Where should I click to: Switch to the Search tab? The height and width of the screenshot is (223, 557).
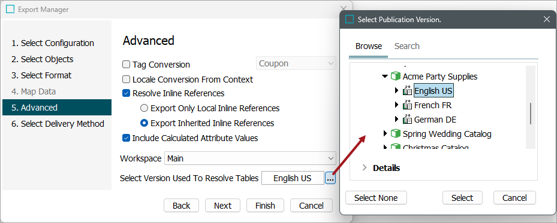point(407,46)
